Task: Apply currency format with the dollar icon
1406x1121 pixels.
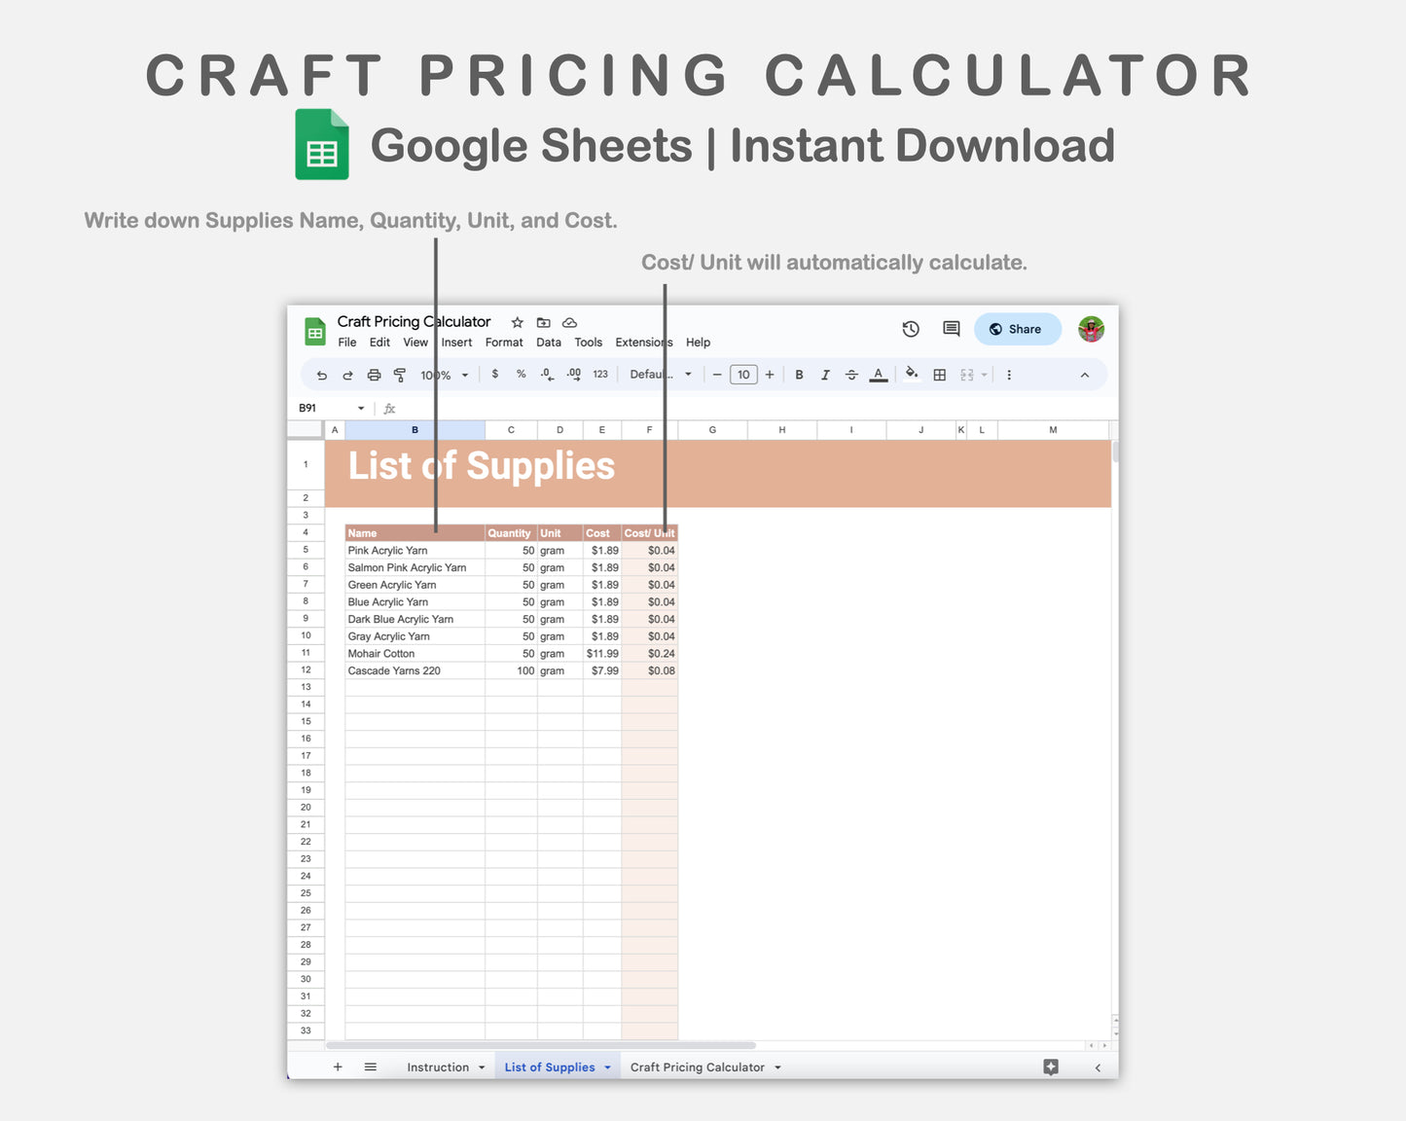Action: 494,374
